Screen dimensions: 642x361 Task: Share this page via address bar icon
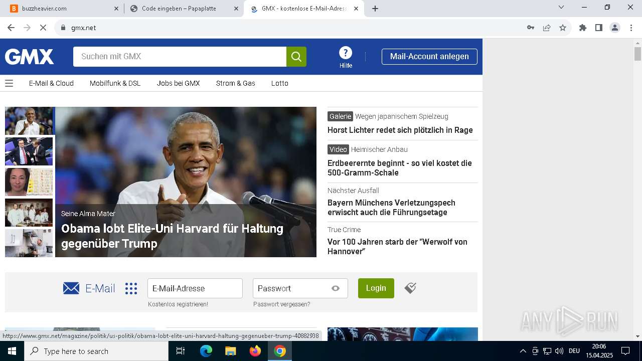[x=547, y=28]
